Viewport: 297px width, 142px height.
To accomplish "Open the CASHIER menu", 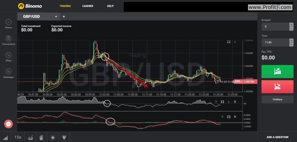I will [88, 6].
